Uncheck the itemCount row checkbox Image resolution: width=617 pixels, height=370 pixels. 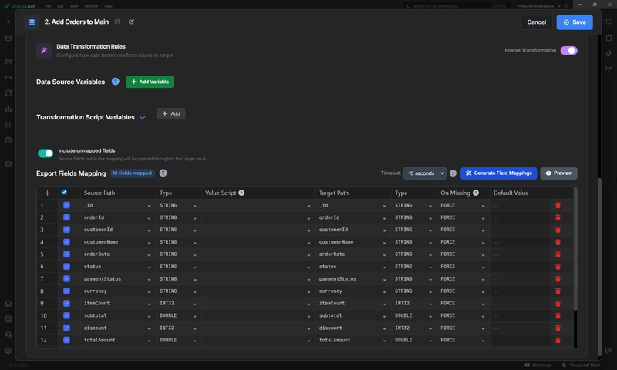tap(66, 303)
